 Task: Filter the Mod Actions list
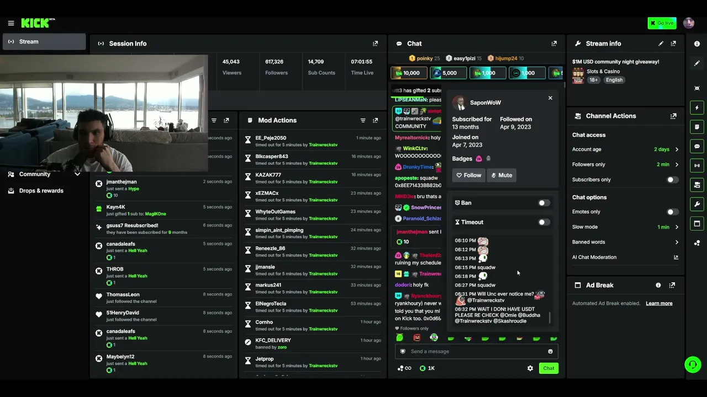(x=363, y=120)
